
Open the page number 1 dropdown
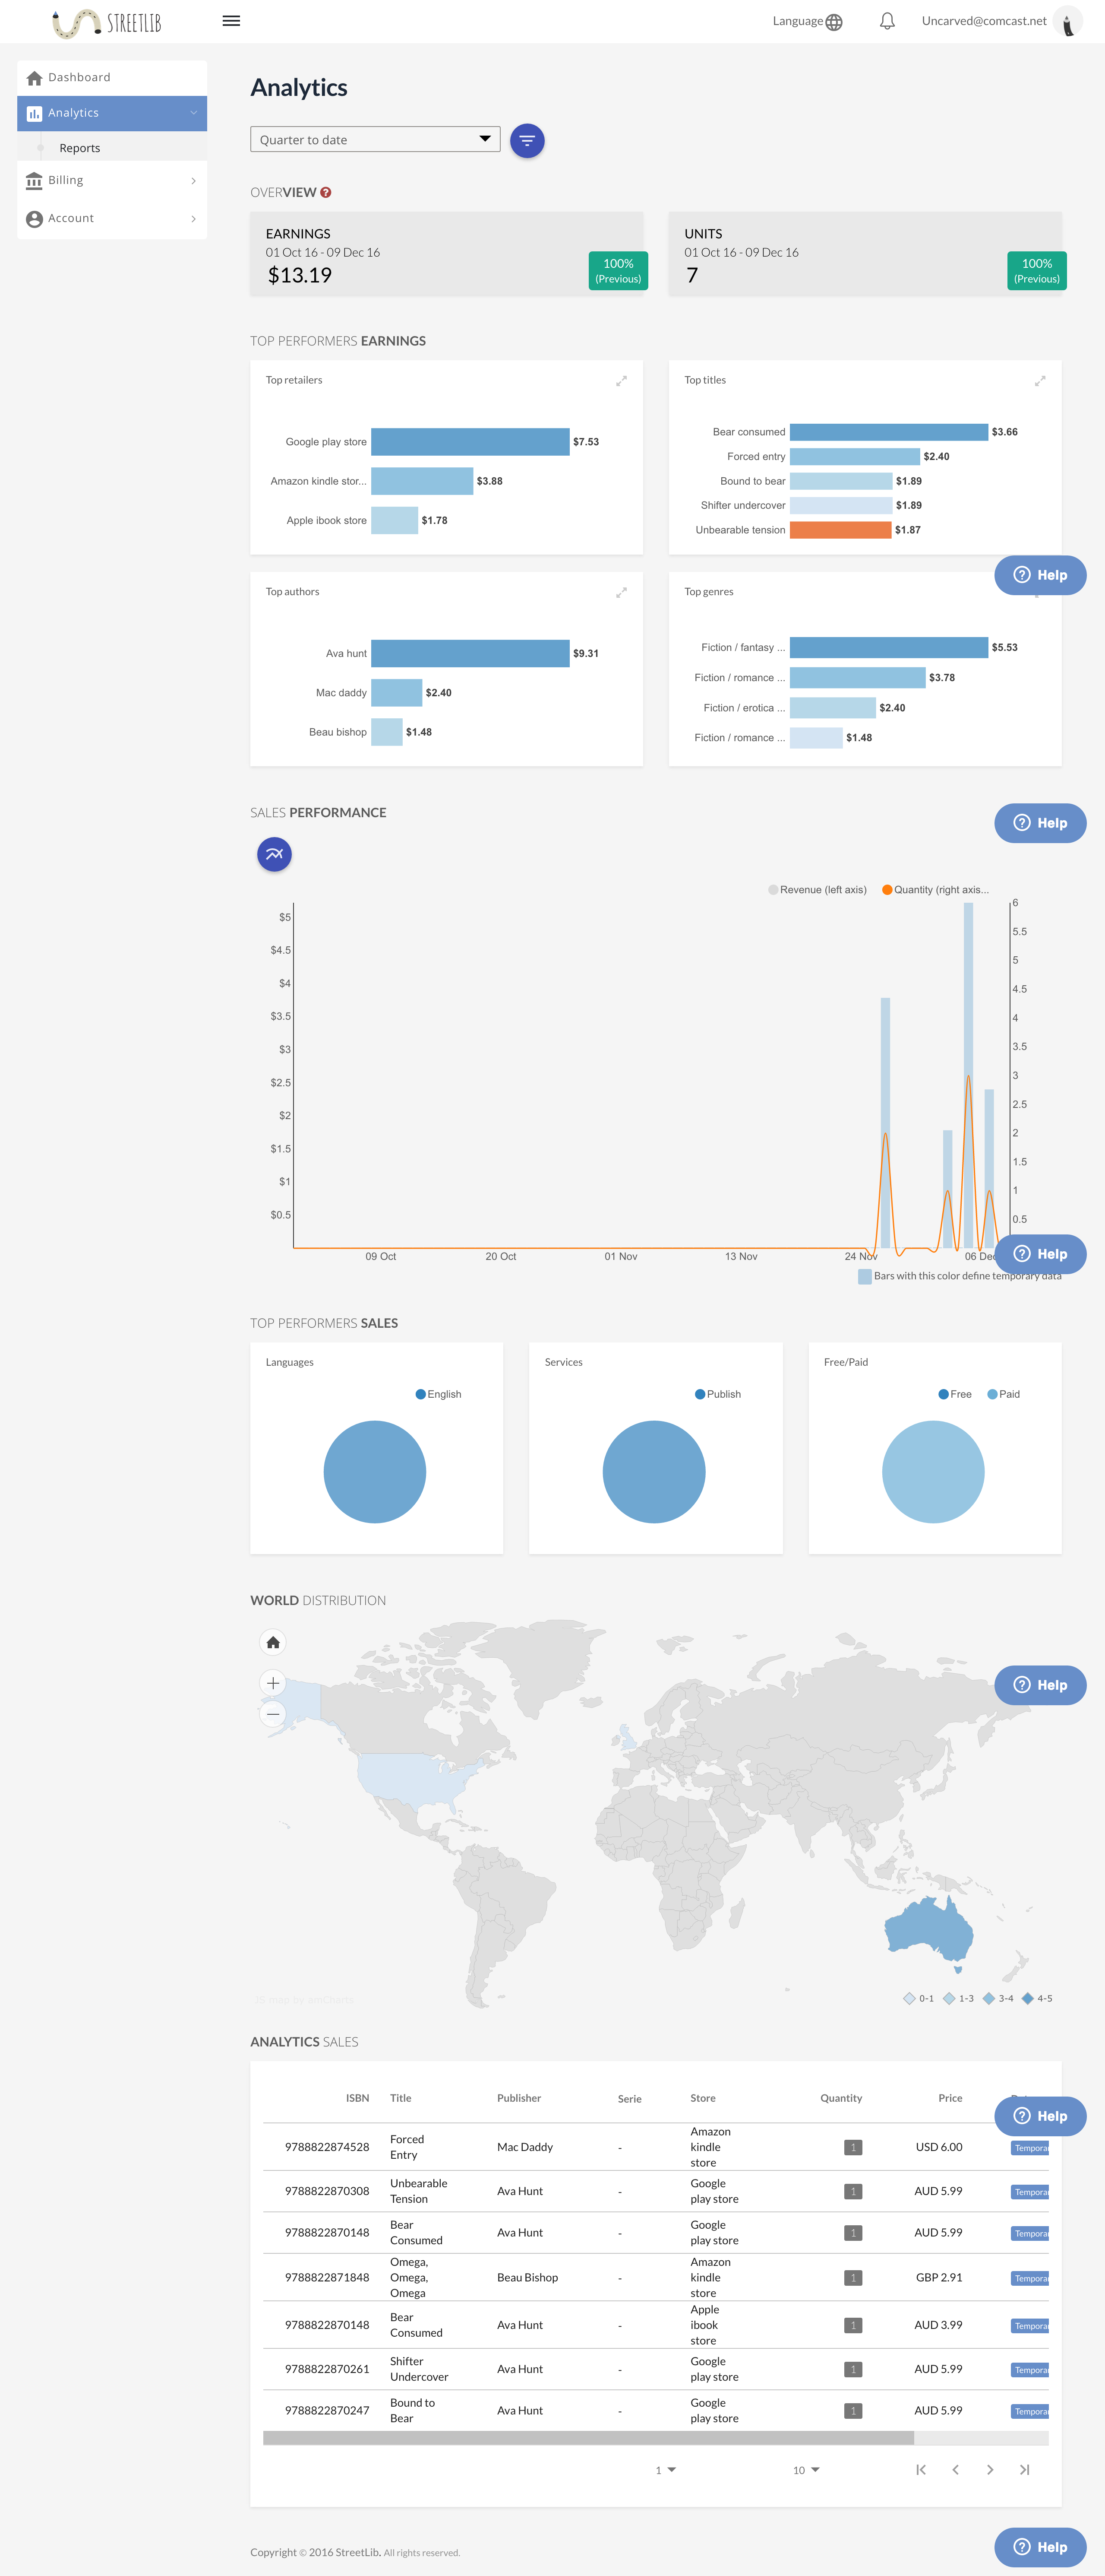tap(666, 2470)
